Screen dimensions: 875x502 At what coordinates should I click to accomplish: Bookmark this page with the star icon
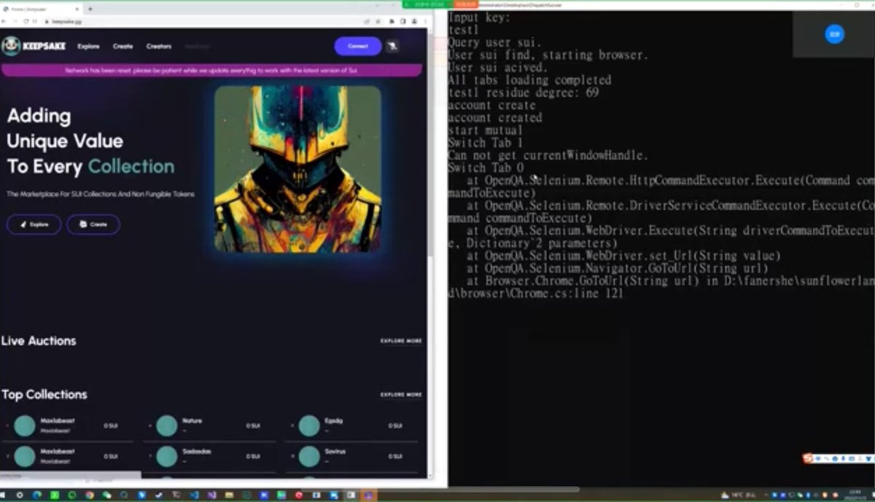pyautogui.click(x=378, y=21)
